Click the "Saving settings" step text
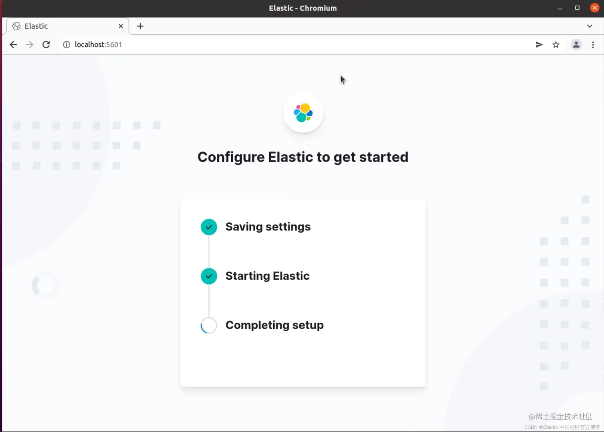 (x=268, y=227)
